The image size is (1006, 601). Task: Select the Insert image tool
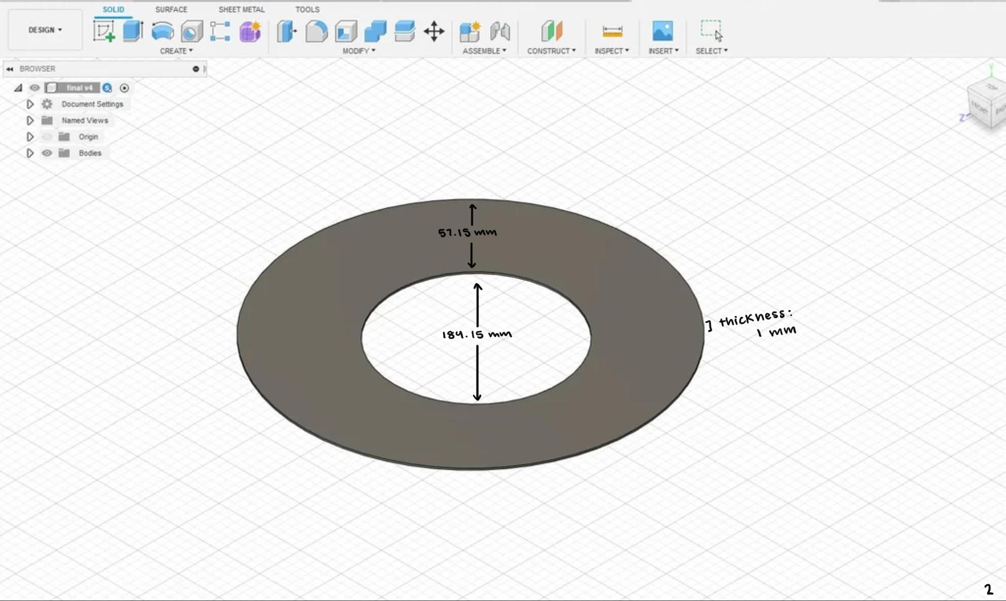click(662, 31)
